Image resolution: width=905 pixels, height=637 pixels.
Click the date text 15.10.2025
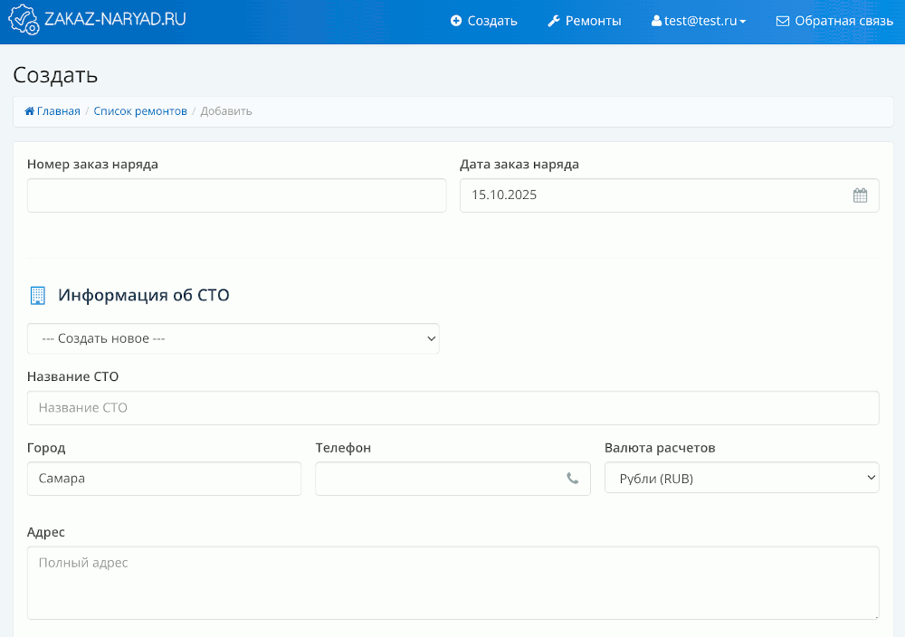(x=504, y=195)
